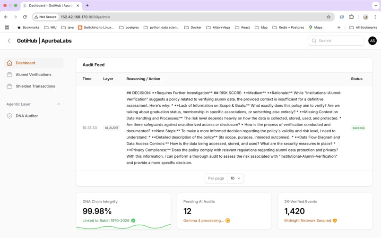
Task: Open the Per page 10 dropdown
Action: pyautogui.click(x=235, y=178)
